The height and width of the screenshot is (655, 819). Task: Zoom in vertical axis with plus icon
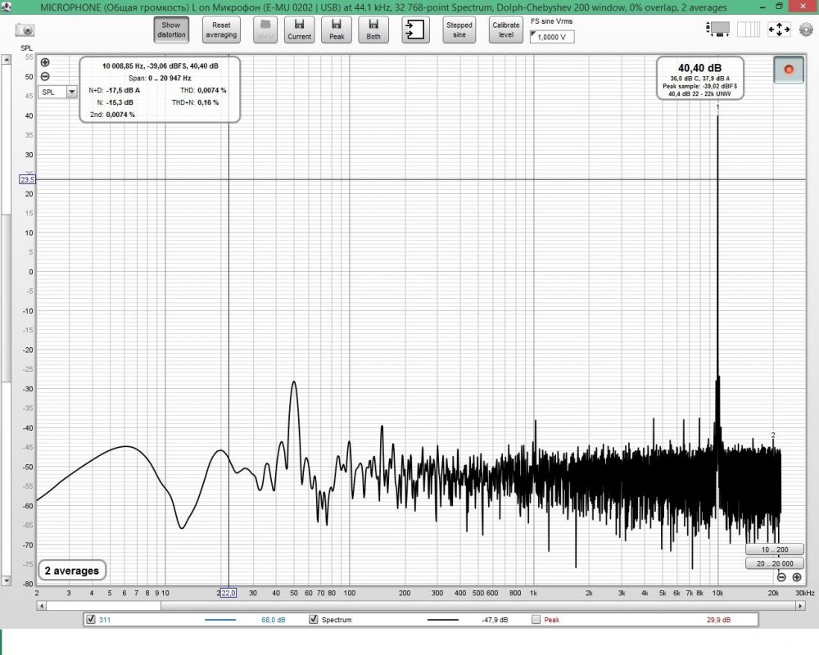[45, 62]
